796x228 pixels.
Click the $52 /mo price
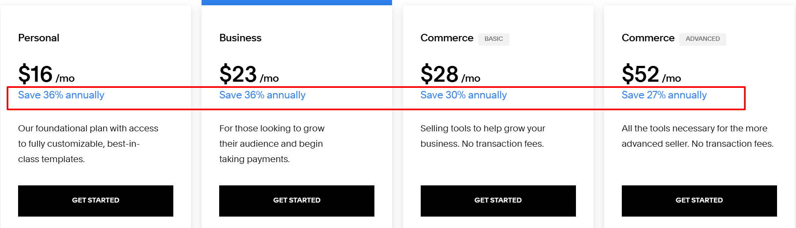pos(651,74)
